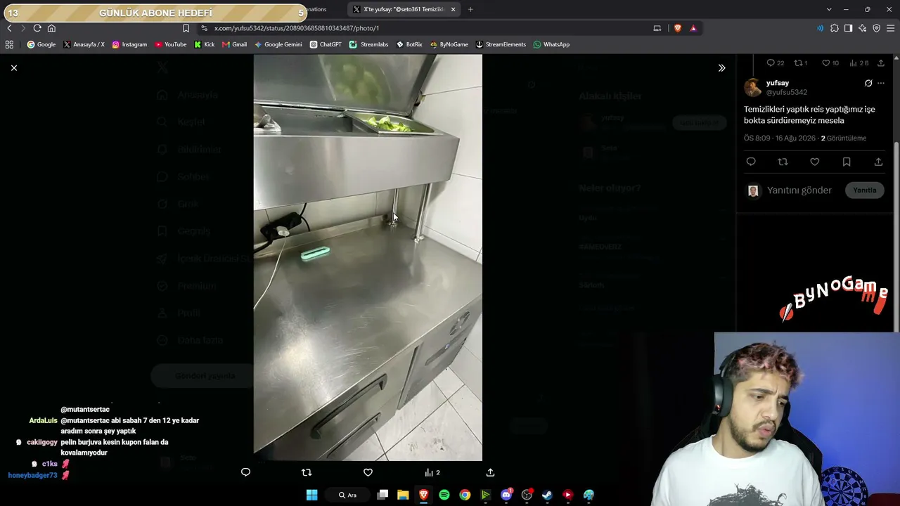Open Brave Shields lion icon in address bar
Image resolution: width=900 pixels, height=506 pixels.
[678, 28]
